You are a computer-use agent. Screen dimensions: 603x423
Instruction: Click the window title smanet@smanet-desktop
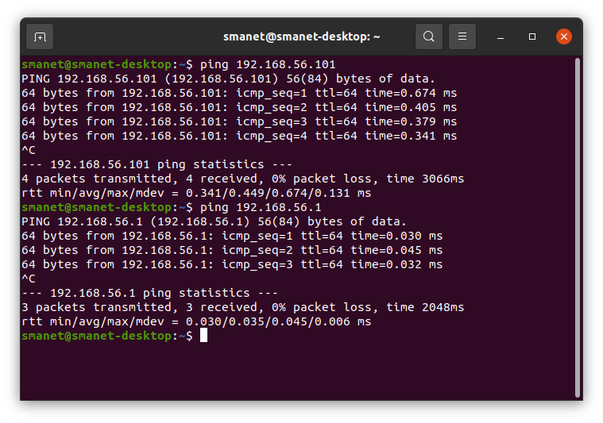[302, 37]
